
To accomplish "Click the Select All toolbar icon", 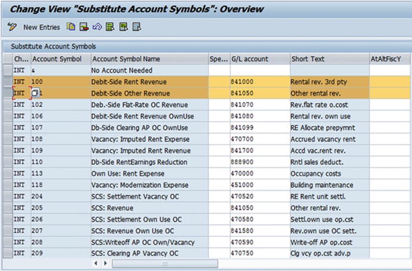I will (x=110, y=27).
